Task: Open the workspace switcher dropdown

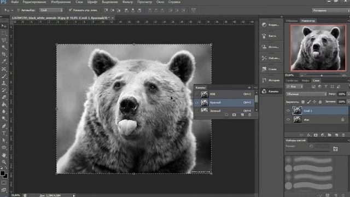Action: pos(330,10)
